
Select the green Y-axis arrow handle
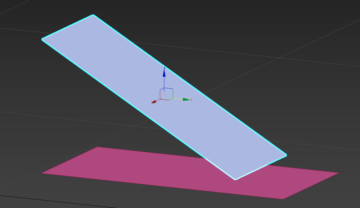185,99
